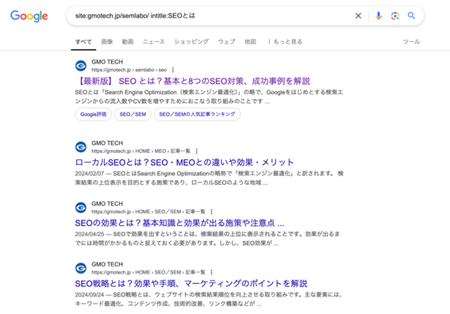This screenshot has height=314, width=450.
Task: Click the Google logo
Action: click(29, 16)
